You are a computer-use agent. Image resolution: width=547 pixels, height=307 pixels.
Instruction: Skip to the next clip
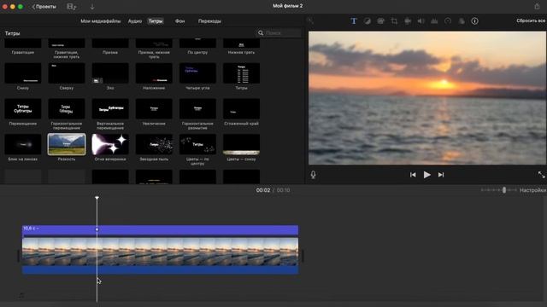point(441,175)
